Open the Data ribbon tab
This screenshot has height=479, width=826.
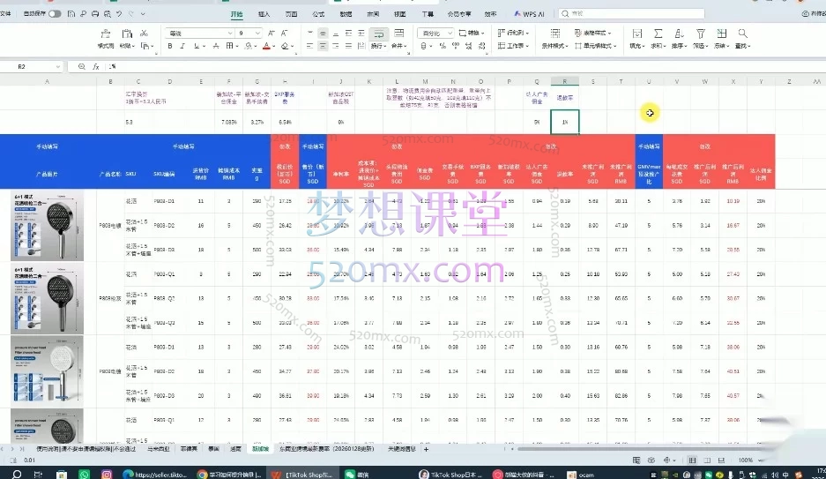[346, 14]
